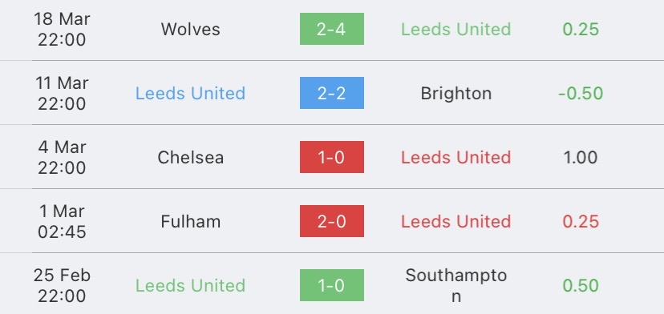The image size is (664, 314).
Task: Select Leeds United in the Southampton match row
Action: tap(191, 285)
